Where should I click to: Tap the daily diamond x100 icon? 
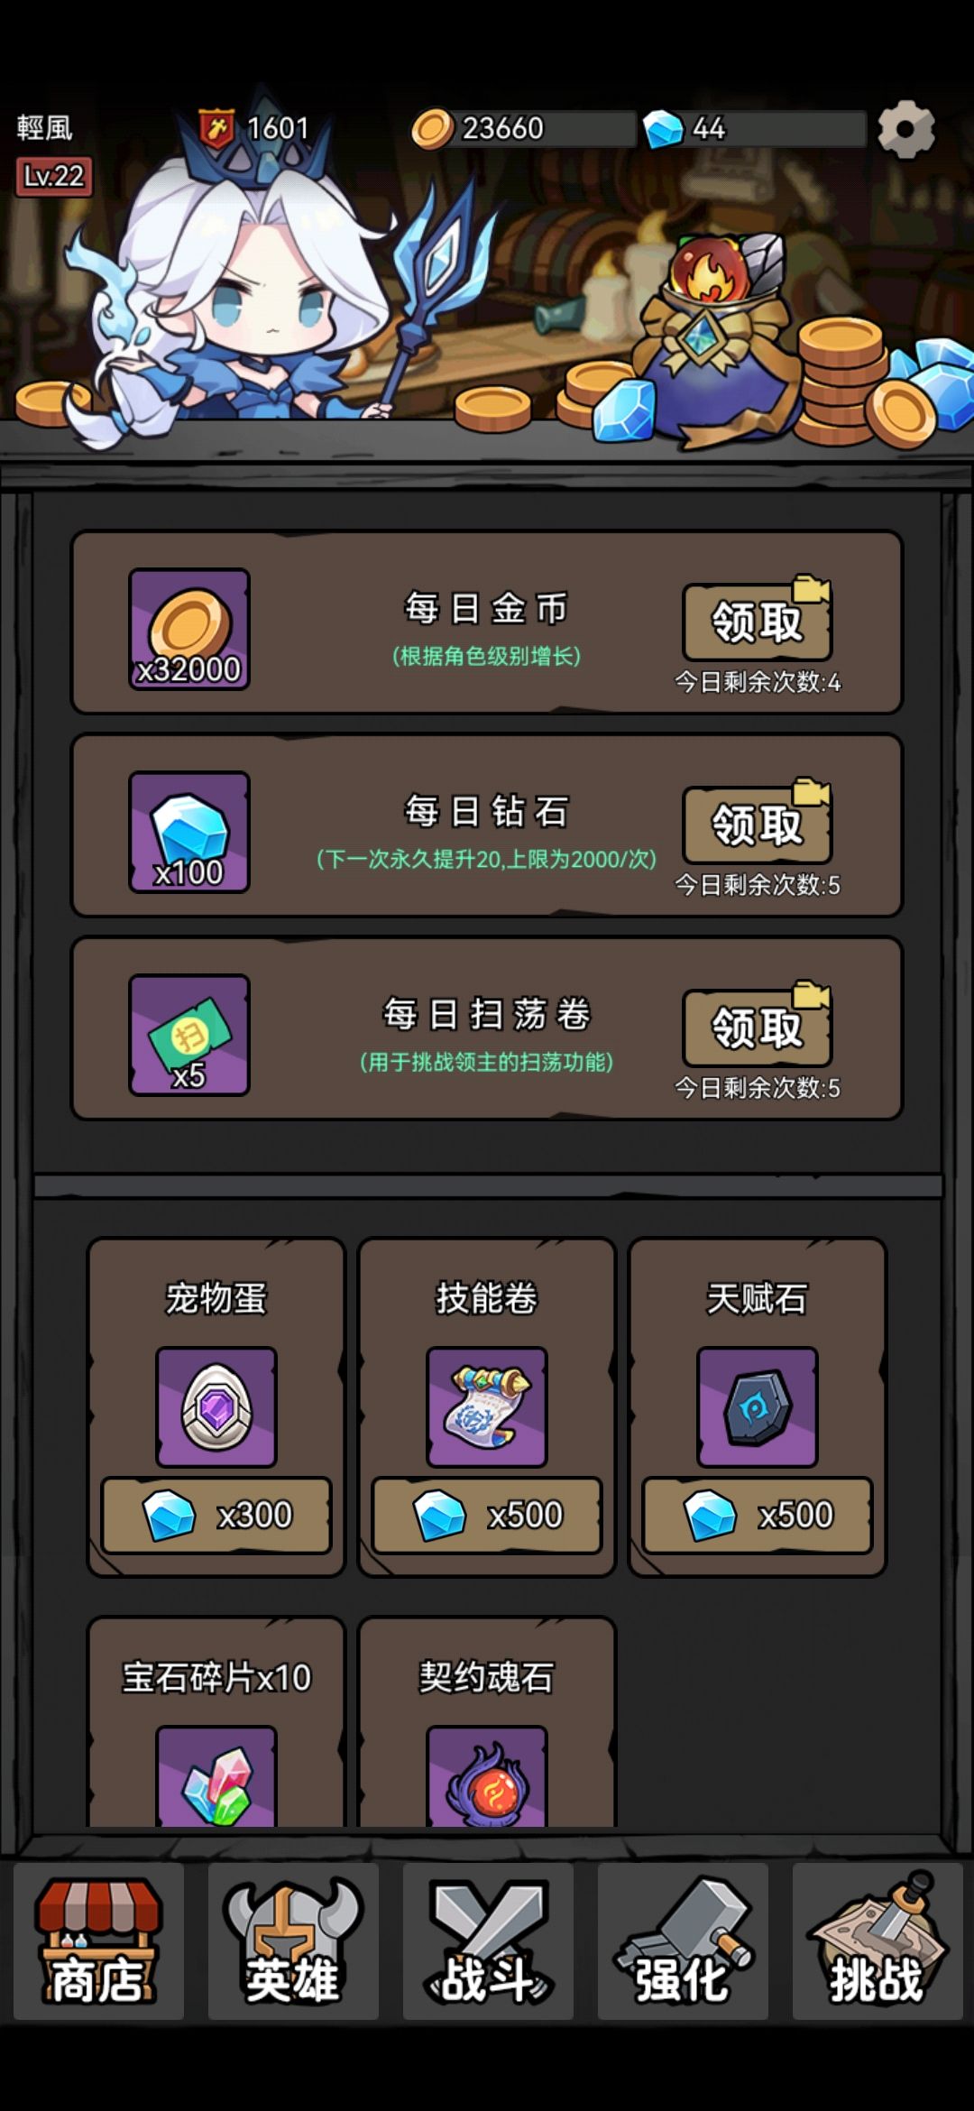pos(189,832)
